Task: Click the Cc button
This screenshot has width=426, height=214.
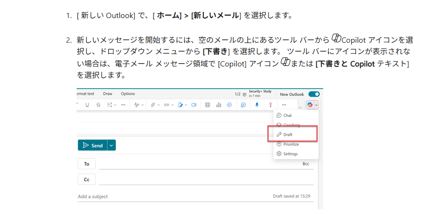Action: [87, 179]
